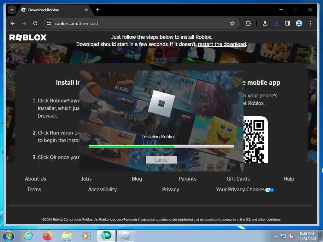The image size is (323, 242).
Task: Launch Firefox from the taskbar
Action: tap(48, 236)
